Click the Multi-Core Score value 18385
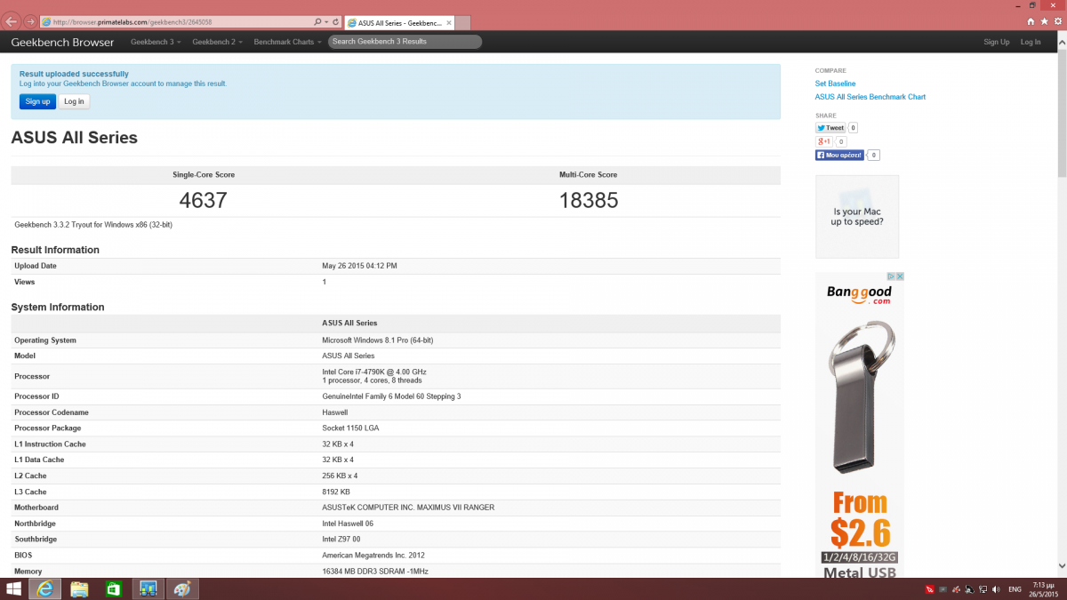Screen dimensions: 1067x600 589,201
